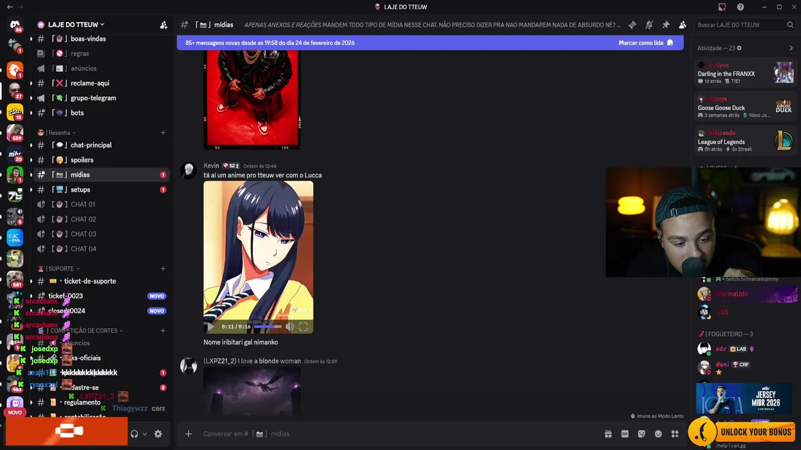Screen dimensions: 801x450
Task: Join voice channel CHAT 02
Action: (x=102, y=219)
